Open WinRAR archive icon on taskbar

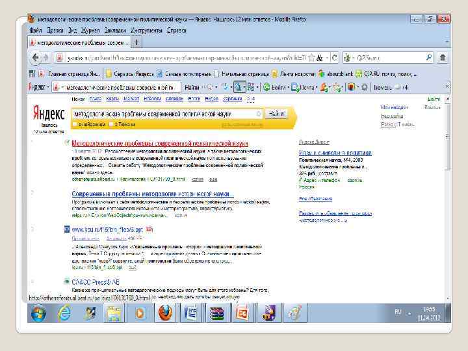pos(216,313)
